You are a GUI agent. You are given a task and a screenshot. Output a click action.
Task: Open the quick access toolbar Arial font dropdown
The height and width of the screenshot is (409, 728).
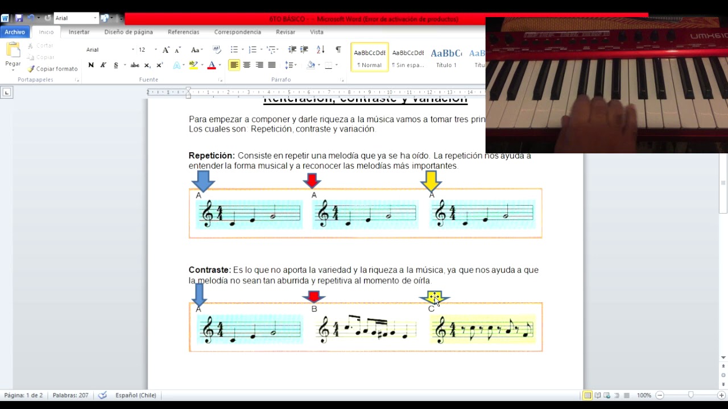(95, 18)
